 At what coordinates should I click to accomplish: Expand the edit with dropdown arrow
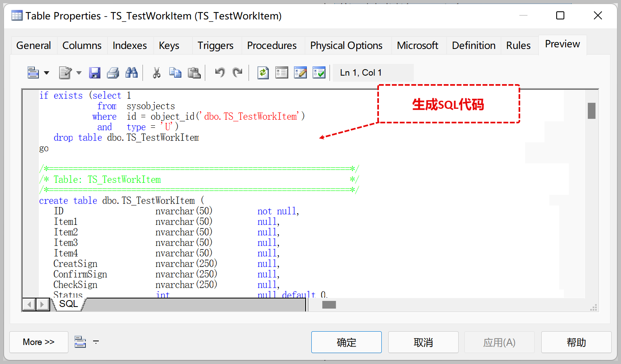[x=79, y=73]
